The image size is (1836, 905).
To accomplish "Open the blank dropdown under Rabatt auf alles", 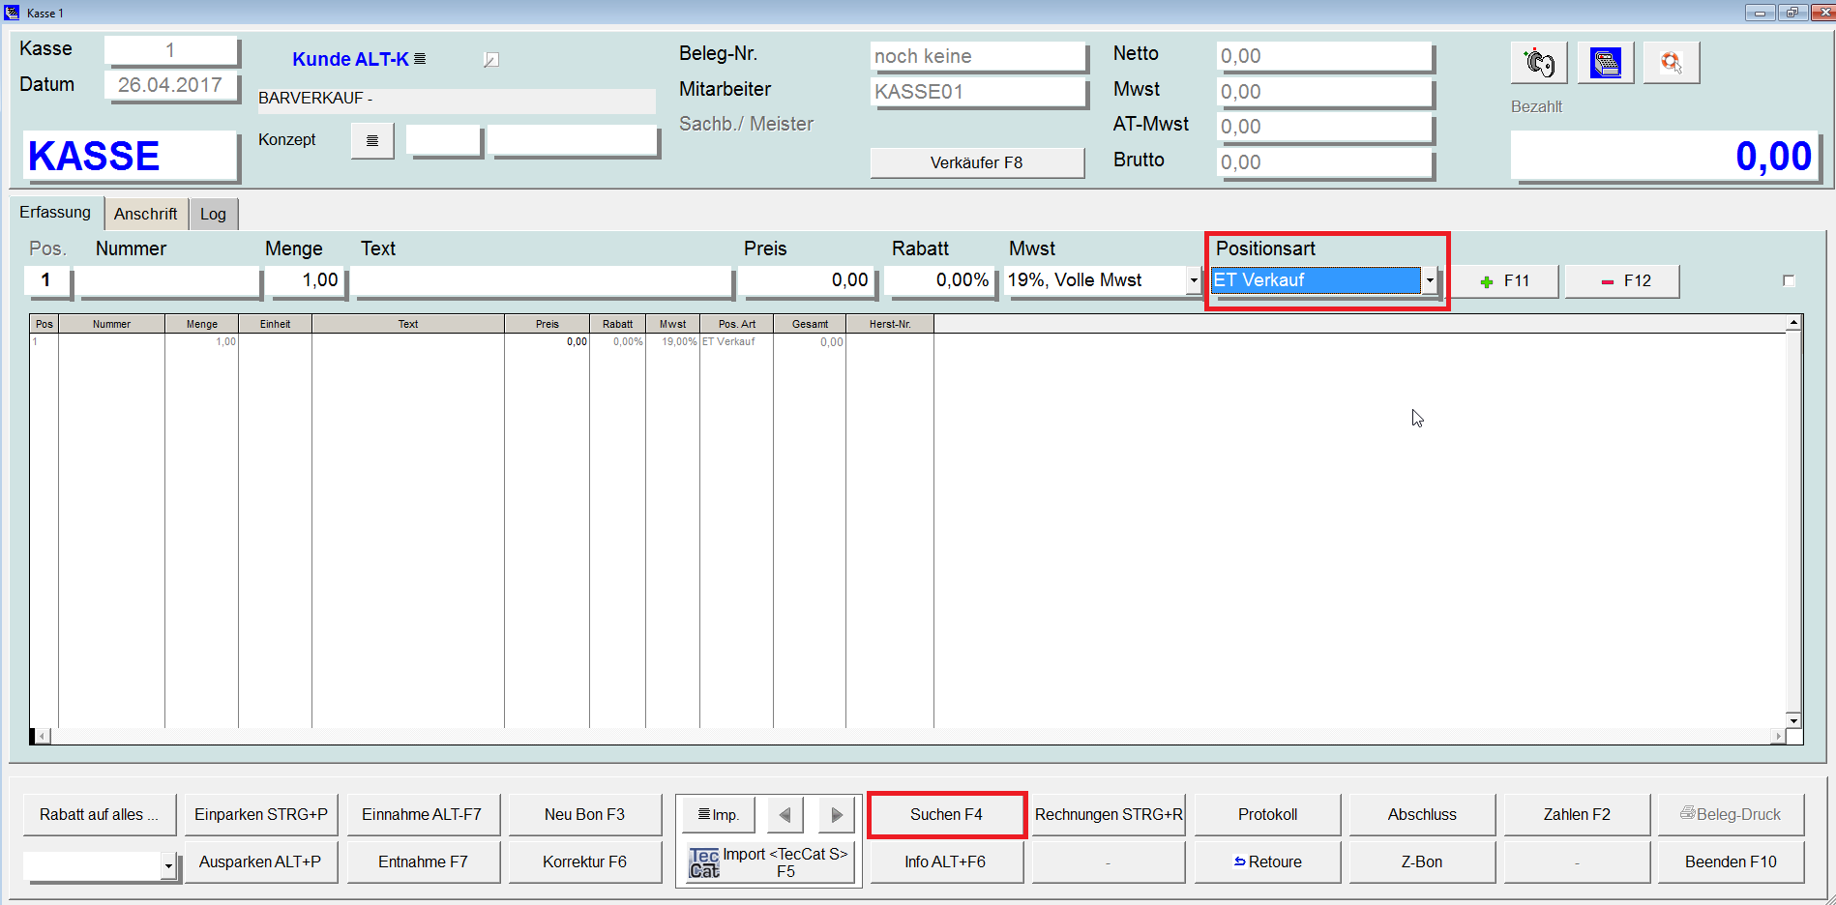I will (x=168, y=866).
